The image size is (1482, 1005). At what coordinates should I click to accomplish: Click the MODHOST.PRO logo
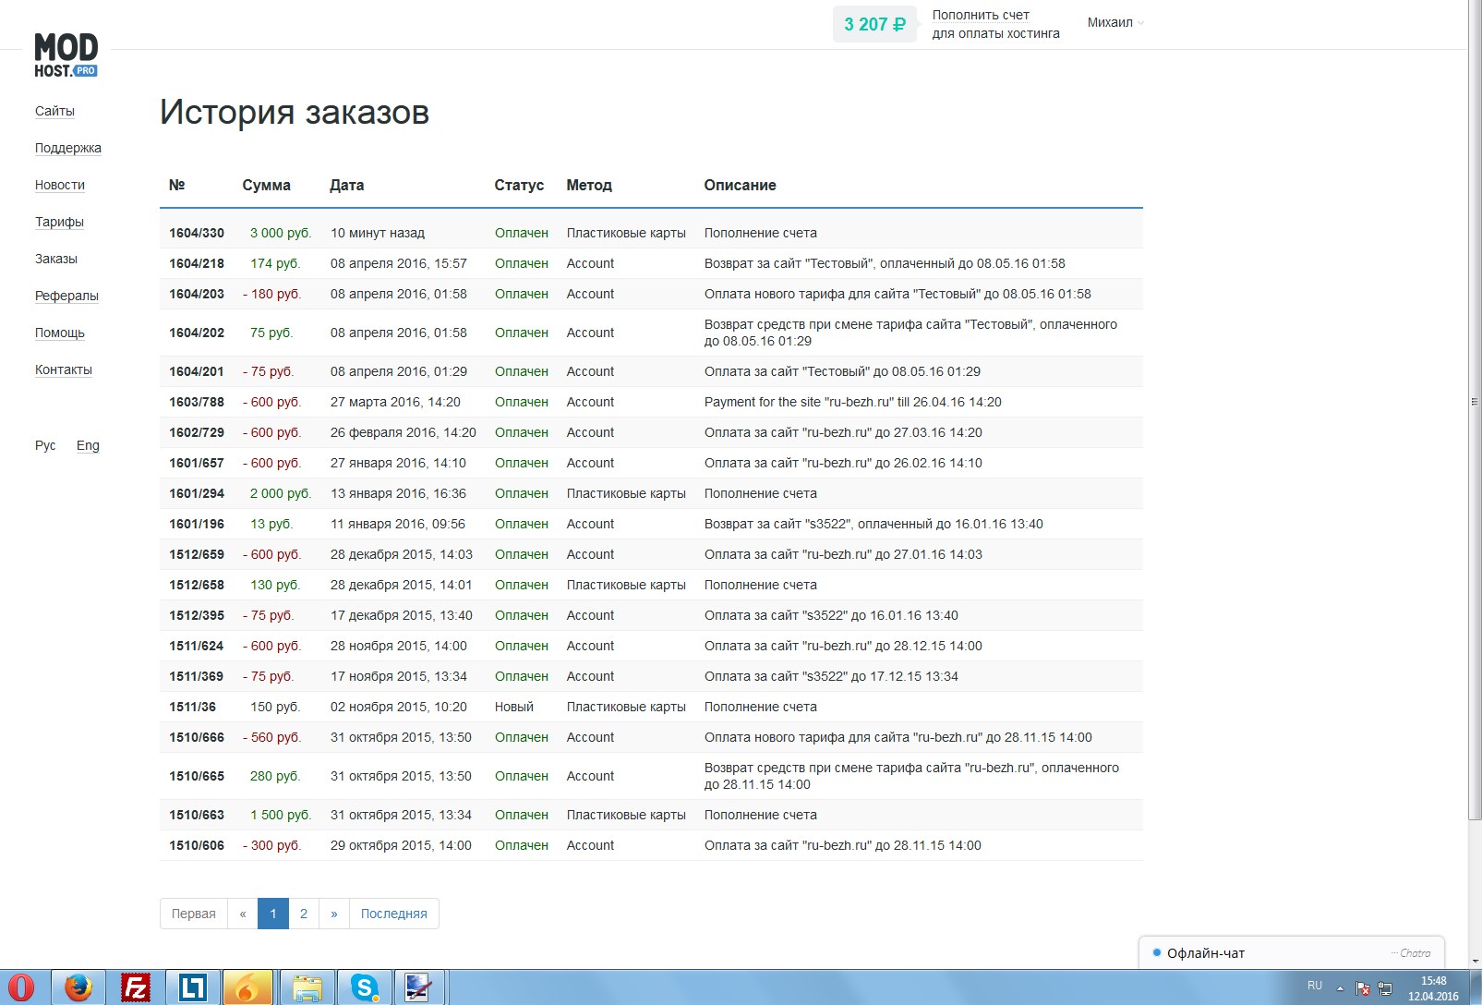click(66, 55)
